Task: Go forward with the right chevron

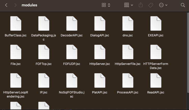Action: pos(15,5)
